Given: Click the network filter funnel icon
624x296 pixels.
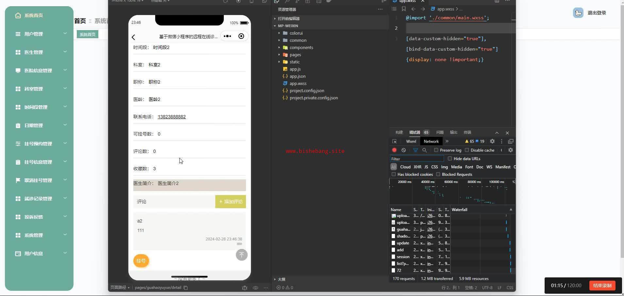Looking at the screenshot, I should point(415,150).
